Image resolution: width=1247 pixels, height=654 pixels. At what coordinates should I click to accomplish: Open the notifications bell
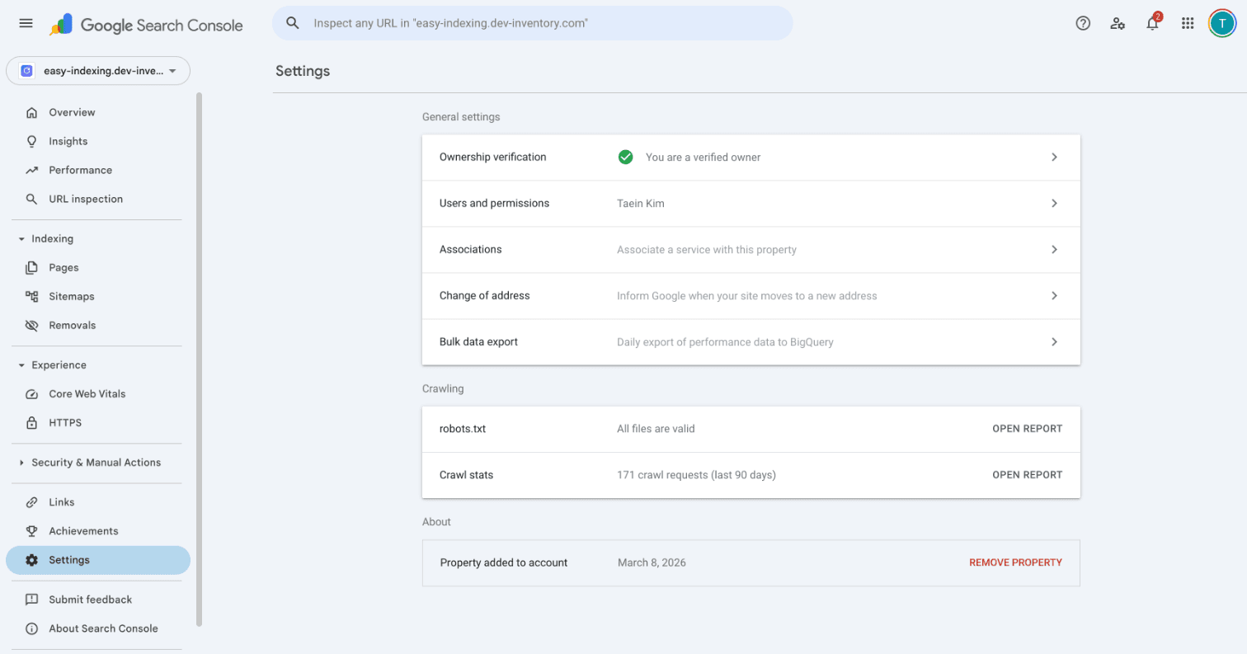[1152, 24]
